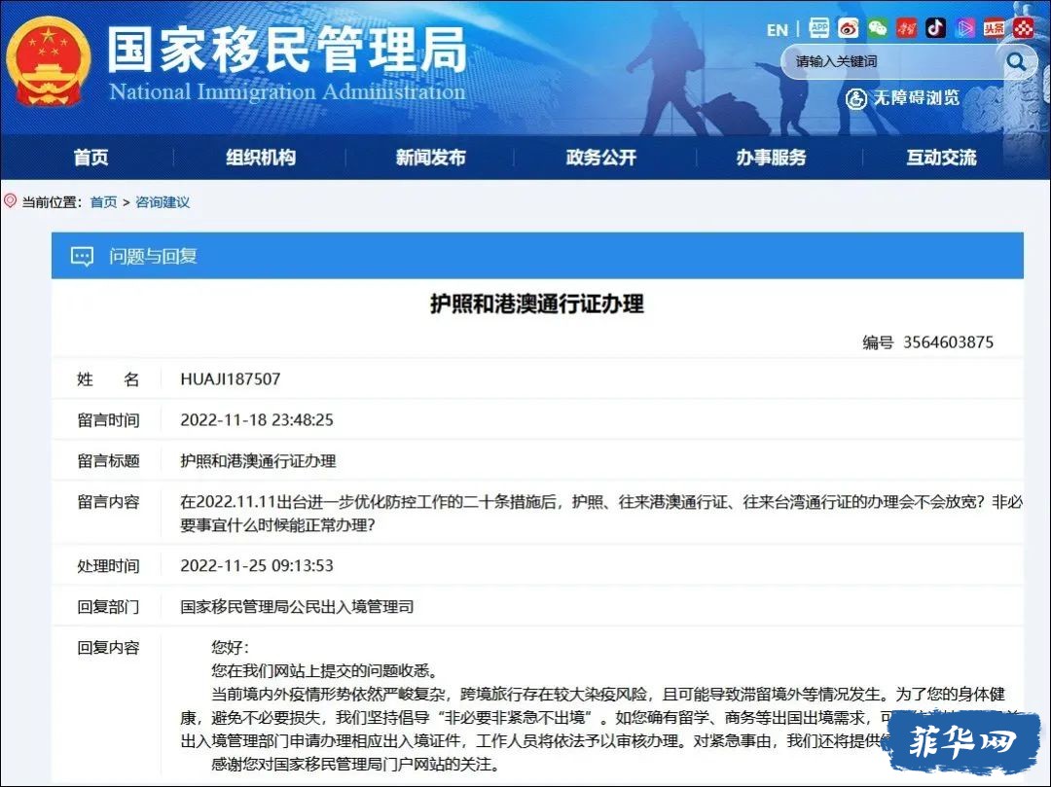
Task: Click the message time 2022-11-18 23:48:25
Action: pos(257,420)
